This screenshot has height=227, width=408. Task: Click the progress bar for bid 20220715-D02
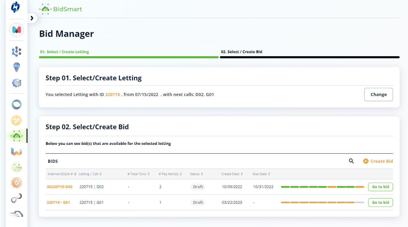coord(322,187)
